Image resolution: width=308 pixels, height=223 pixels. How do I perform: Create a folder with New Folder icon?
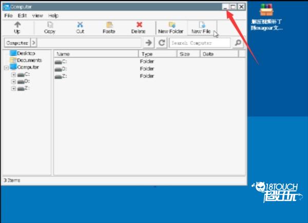coord(171,25)
